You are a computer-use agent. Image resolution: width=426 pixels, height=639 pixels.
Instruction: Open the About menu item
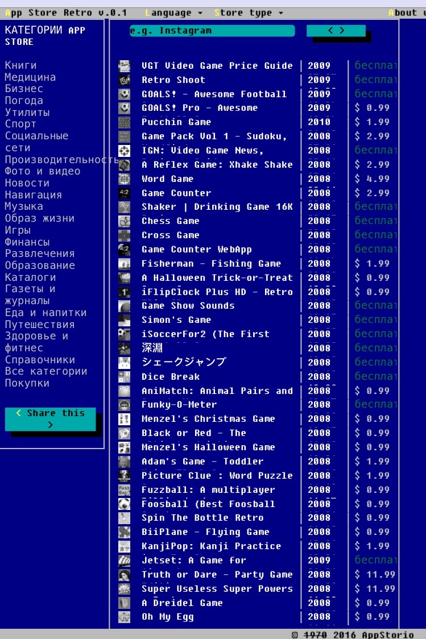click(406, 13)
